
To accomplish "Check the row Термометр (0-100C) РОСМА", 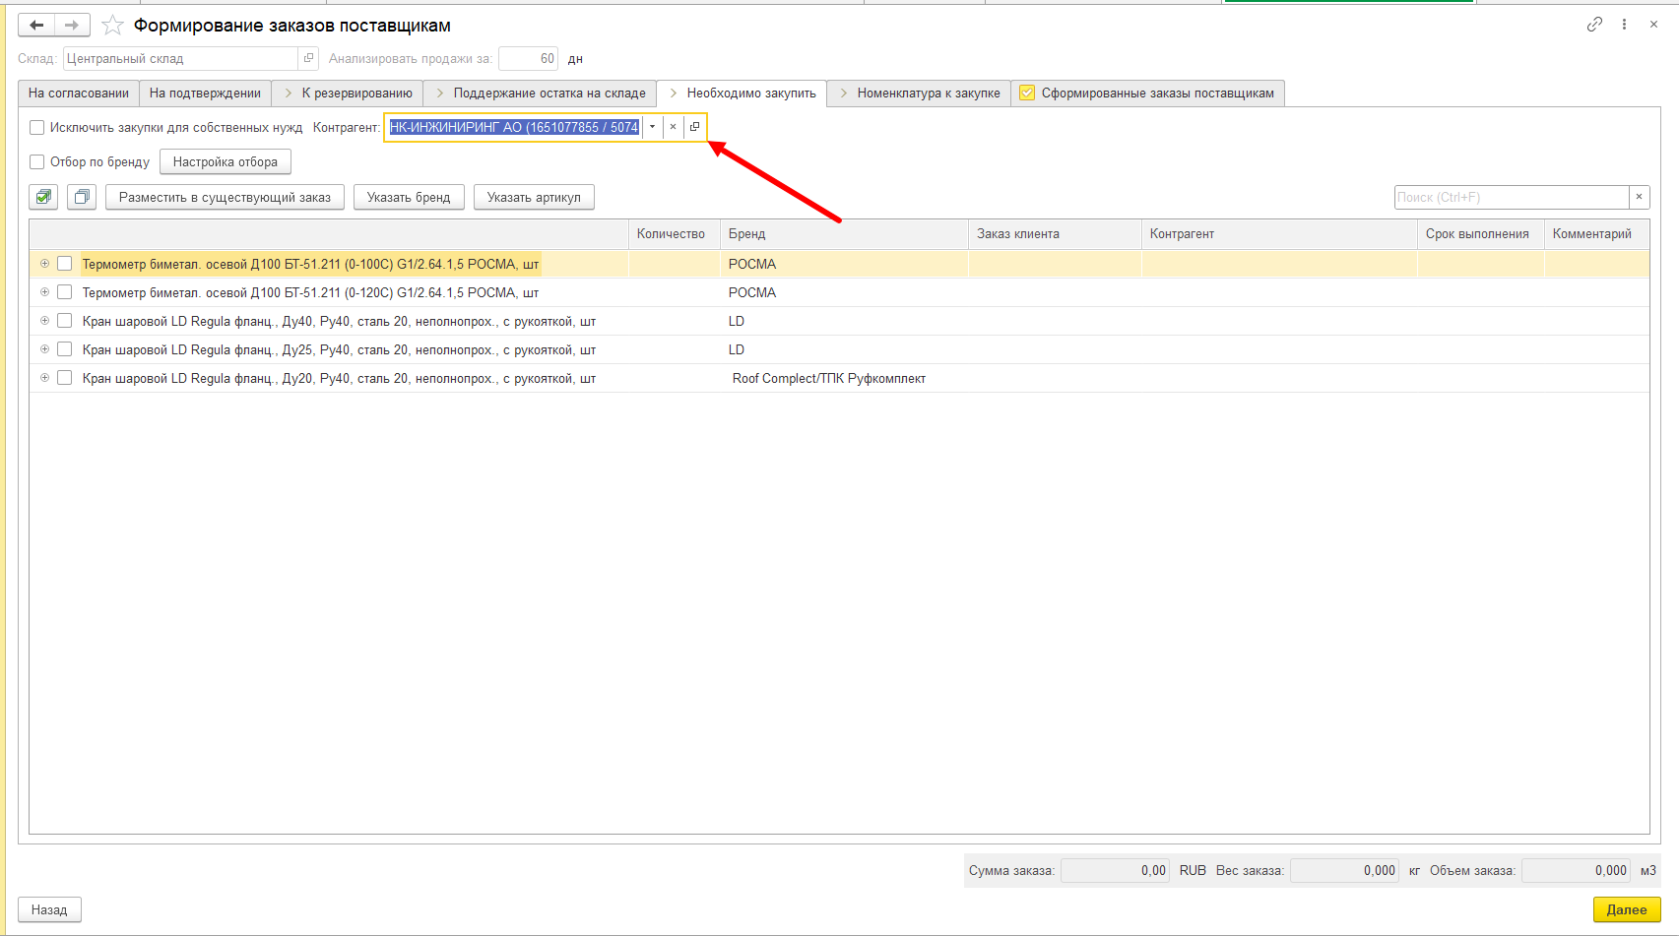I will click(65, 264).
